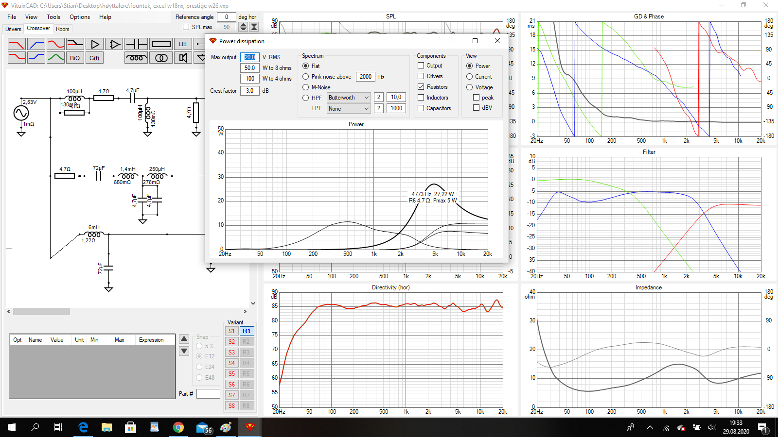Open the LPF None filter type dropdown

pyautogui.click(x=349, y=109)
